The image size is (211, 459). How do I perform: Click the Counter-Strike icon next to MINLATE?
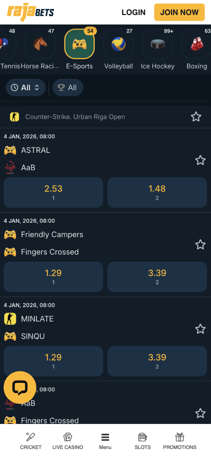[x=10, y=319]
